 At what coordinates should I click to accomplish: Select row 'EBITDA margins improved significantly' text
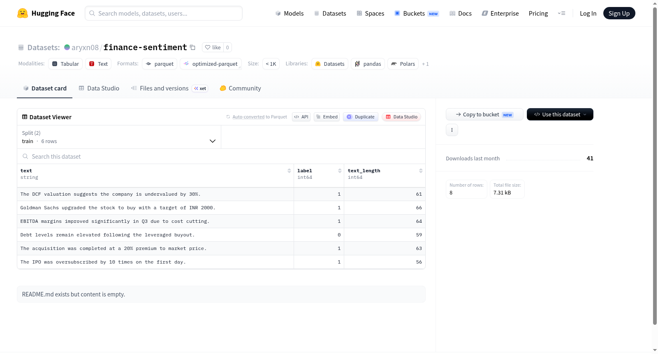(x=115, y=221)
